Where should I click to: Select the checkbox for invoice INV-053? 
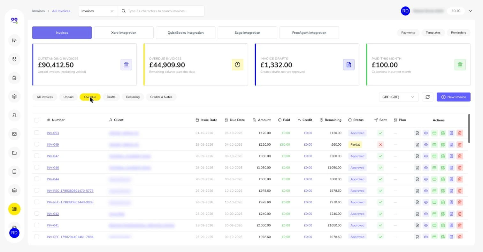coord(37,133)
